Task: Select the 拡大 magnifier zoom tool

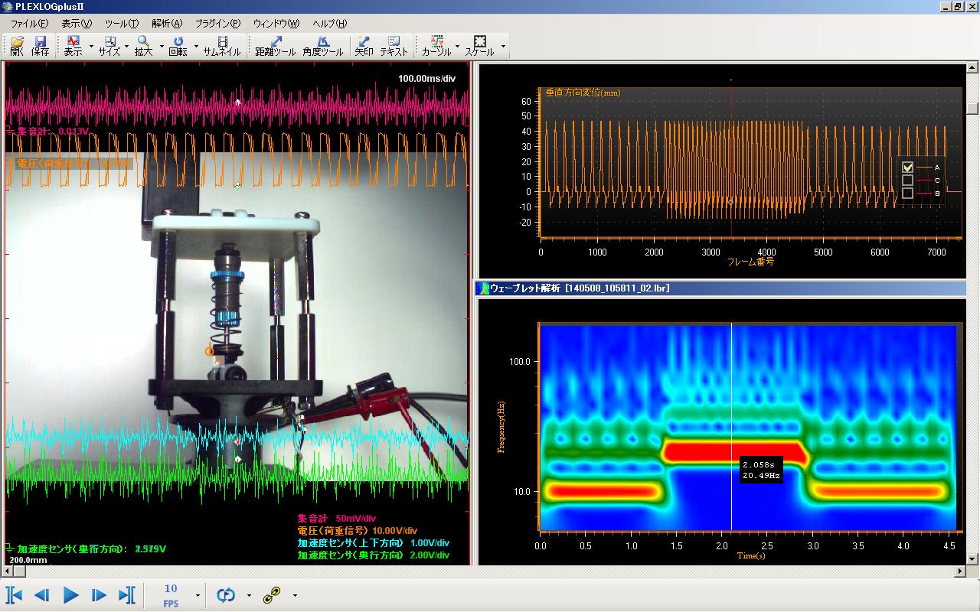Action: tap(143, 46)
